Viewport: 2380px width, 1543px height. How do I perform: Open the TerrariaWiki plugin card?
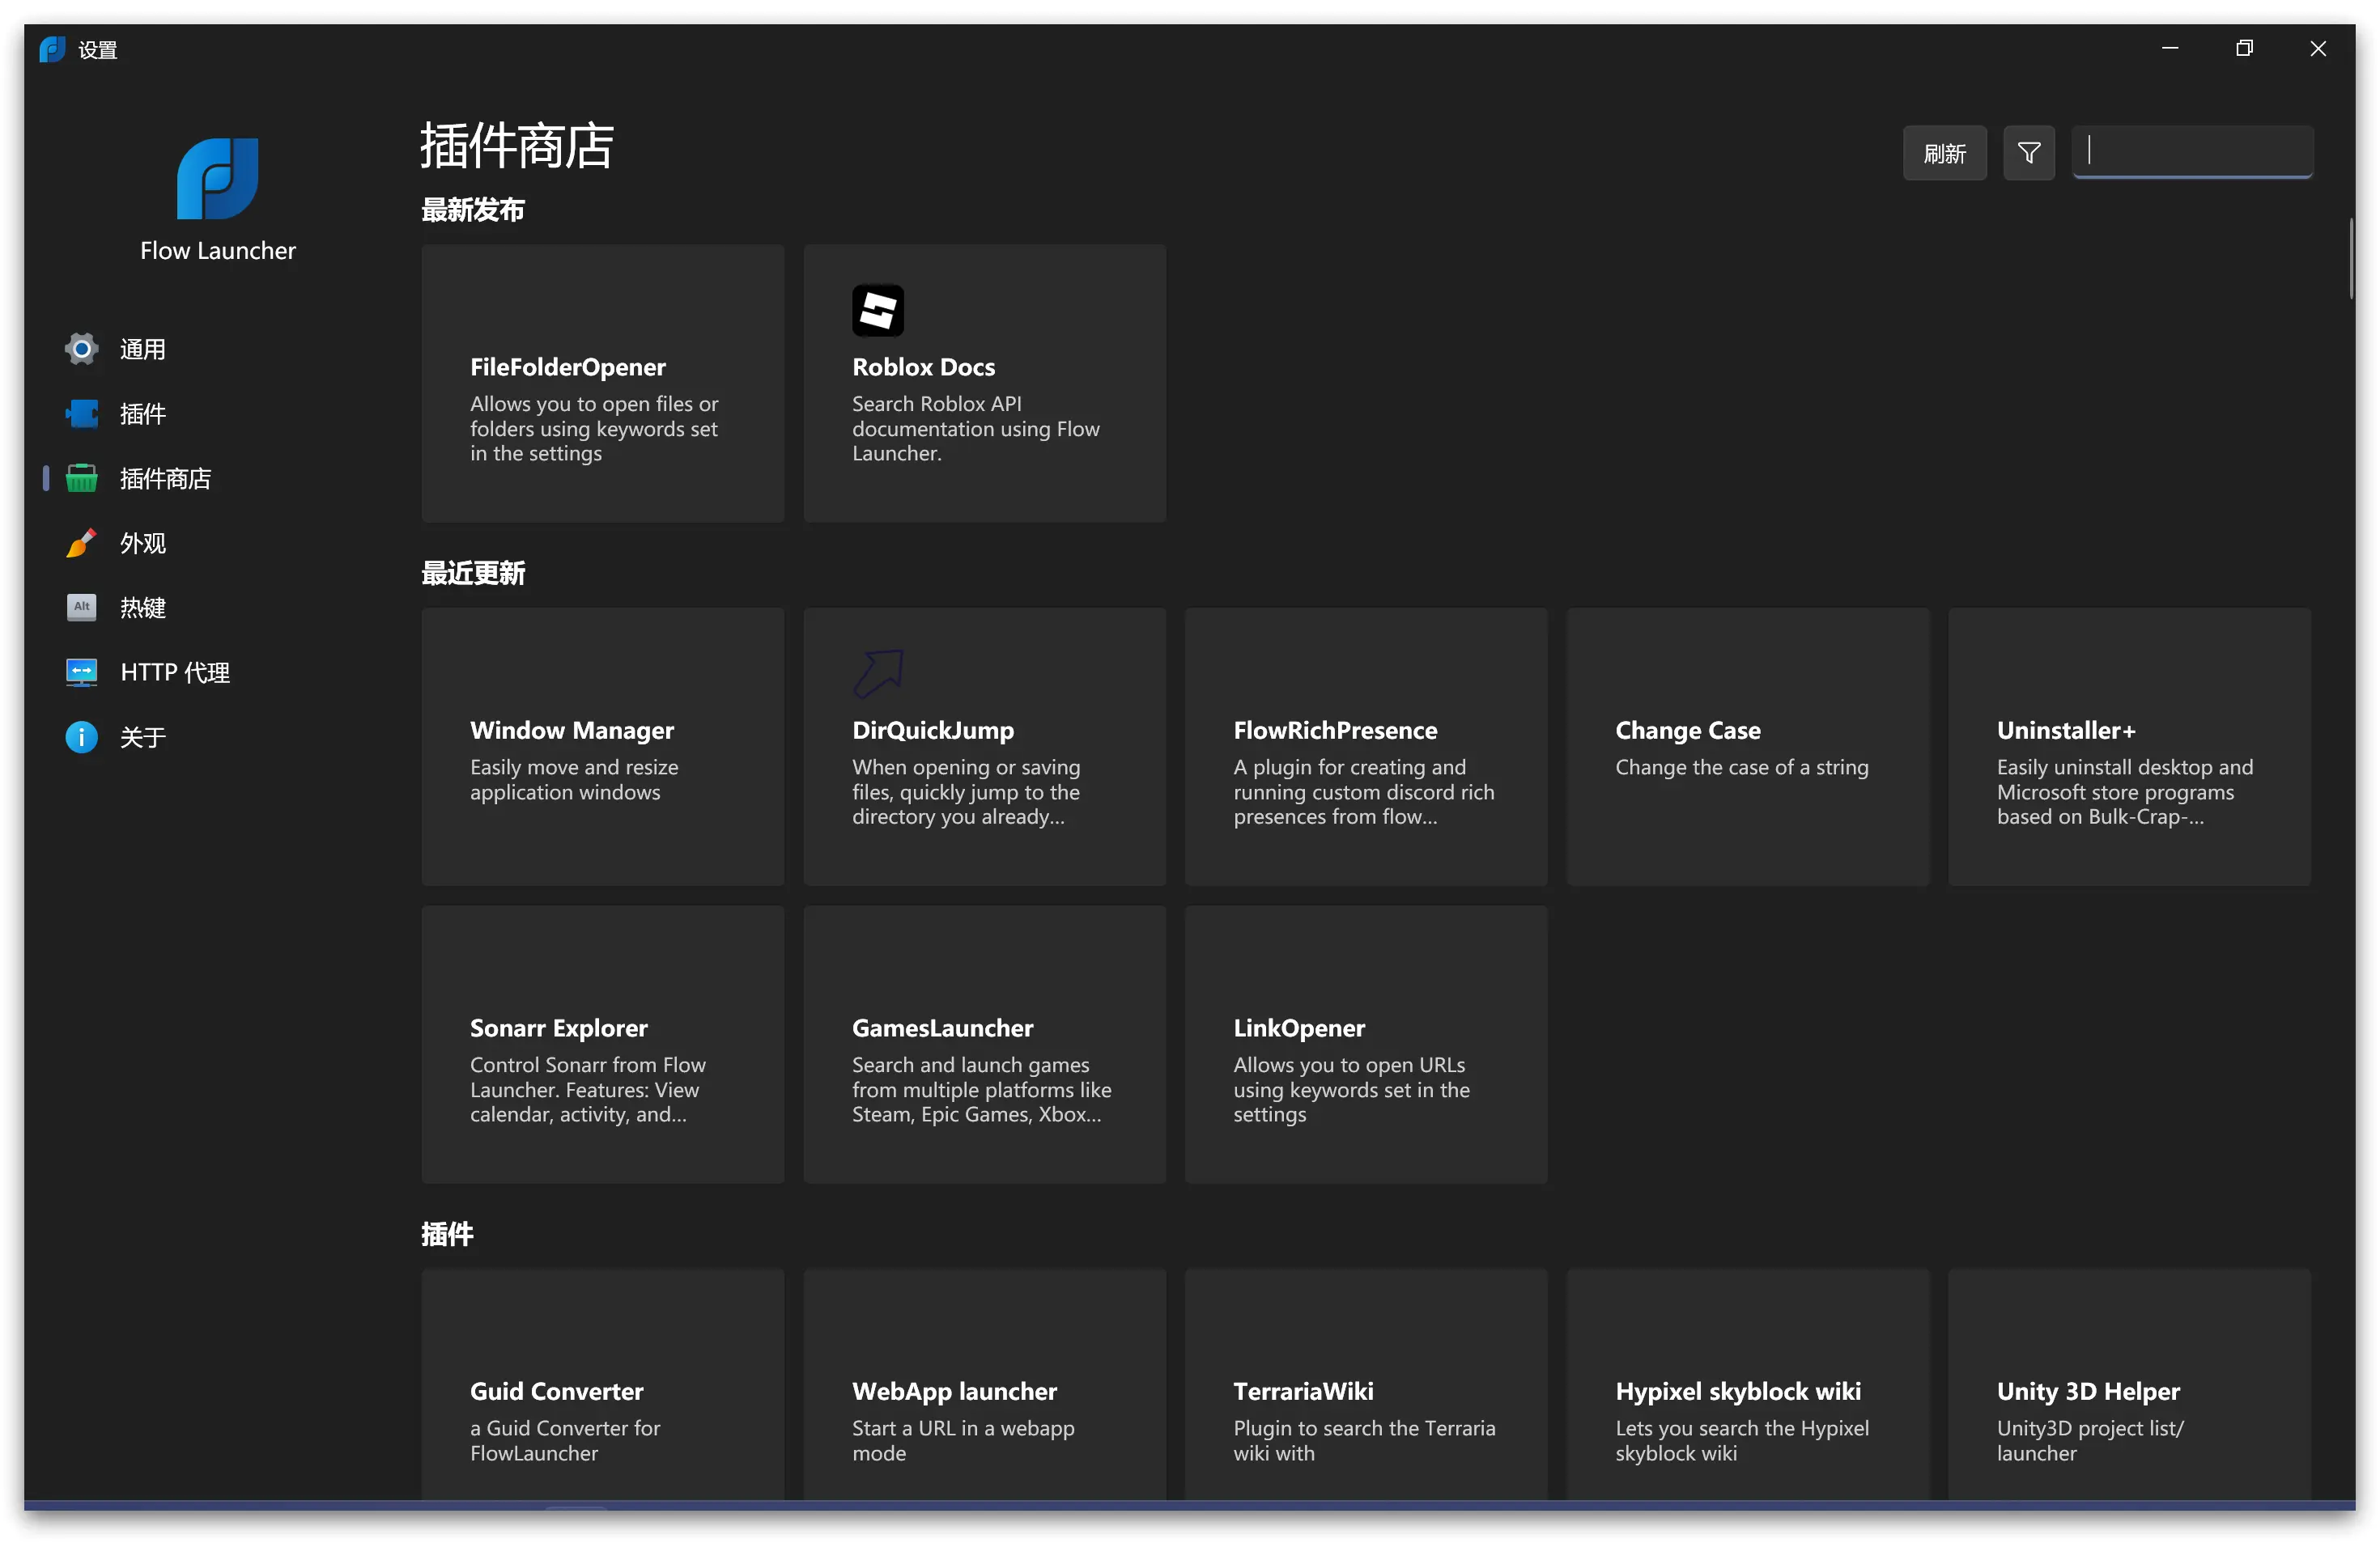click(1366, 1384)
